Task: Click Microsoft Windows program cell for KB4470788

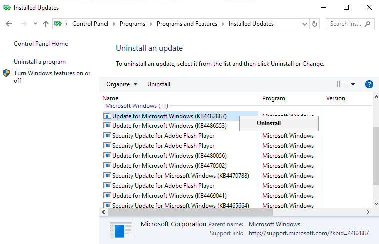Action: (x=288, y=176)
